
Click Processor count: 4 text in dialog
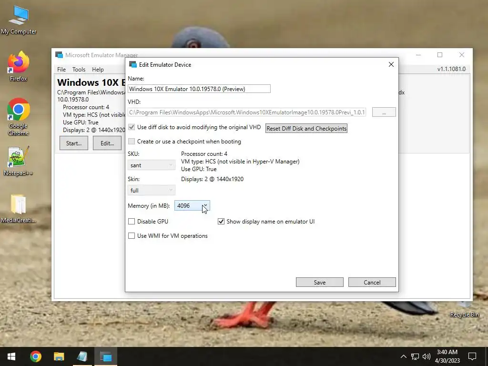pos(204,154)
